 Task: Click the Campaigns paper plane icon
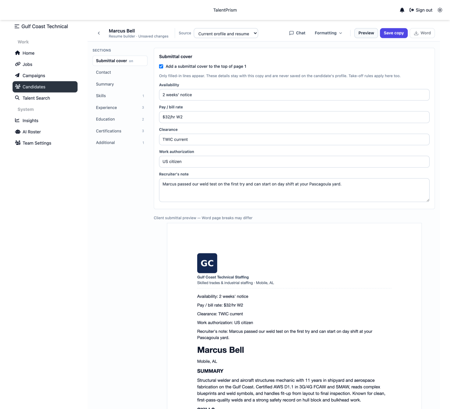point(17,75)
